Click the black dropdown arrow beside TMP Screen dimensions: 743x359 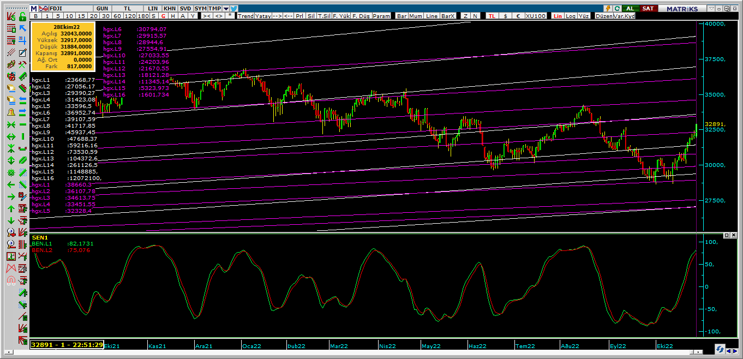225,8
